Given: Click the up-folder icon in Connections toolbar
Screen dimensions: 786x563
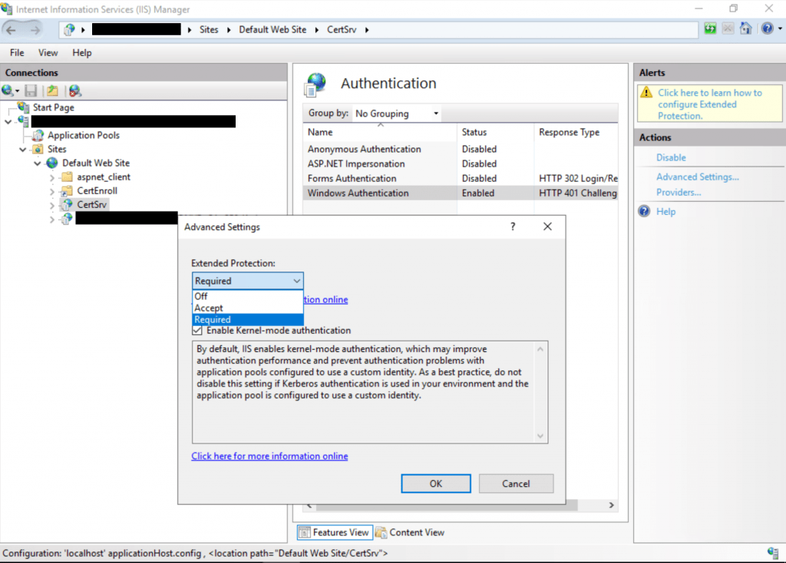Looking at the screenshot, I should coord(53,91).
